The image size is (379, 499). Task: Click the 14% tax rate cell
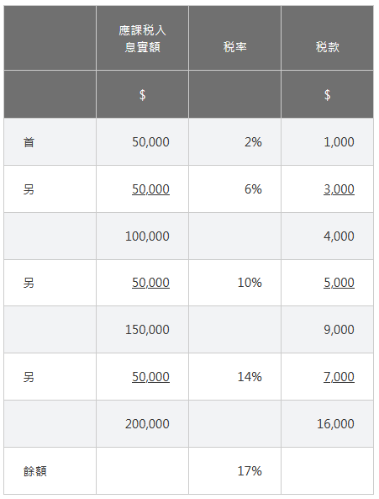tap(234, 377)
